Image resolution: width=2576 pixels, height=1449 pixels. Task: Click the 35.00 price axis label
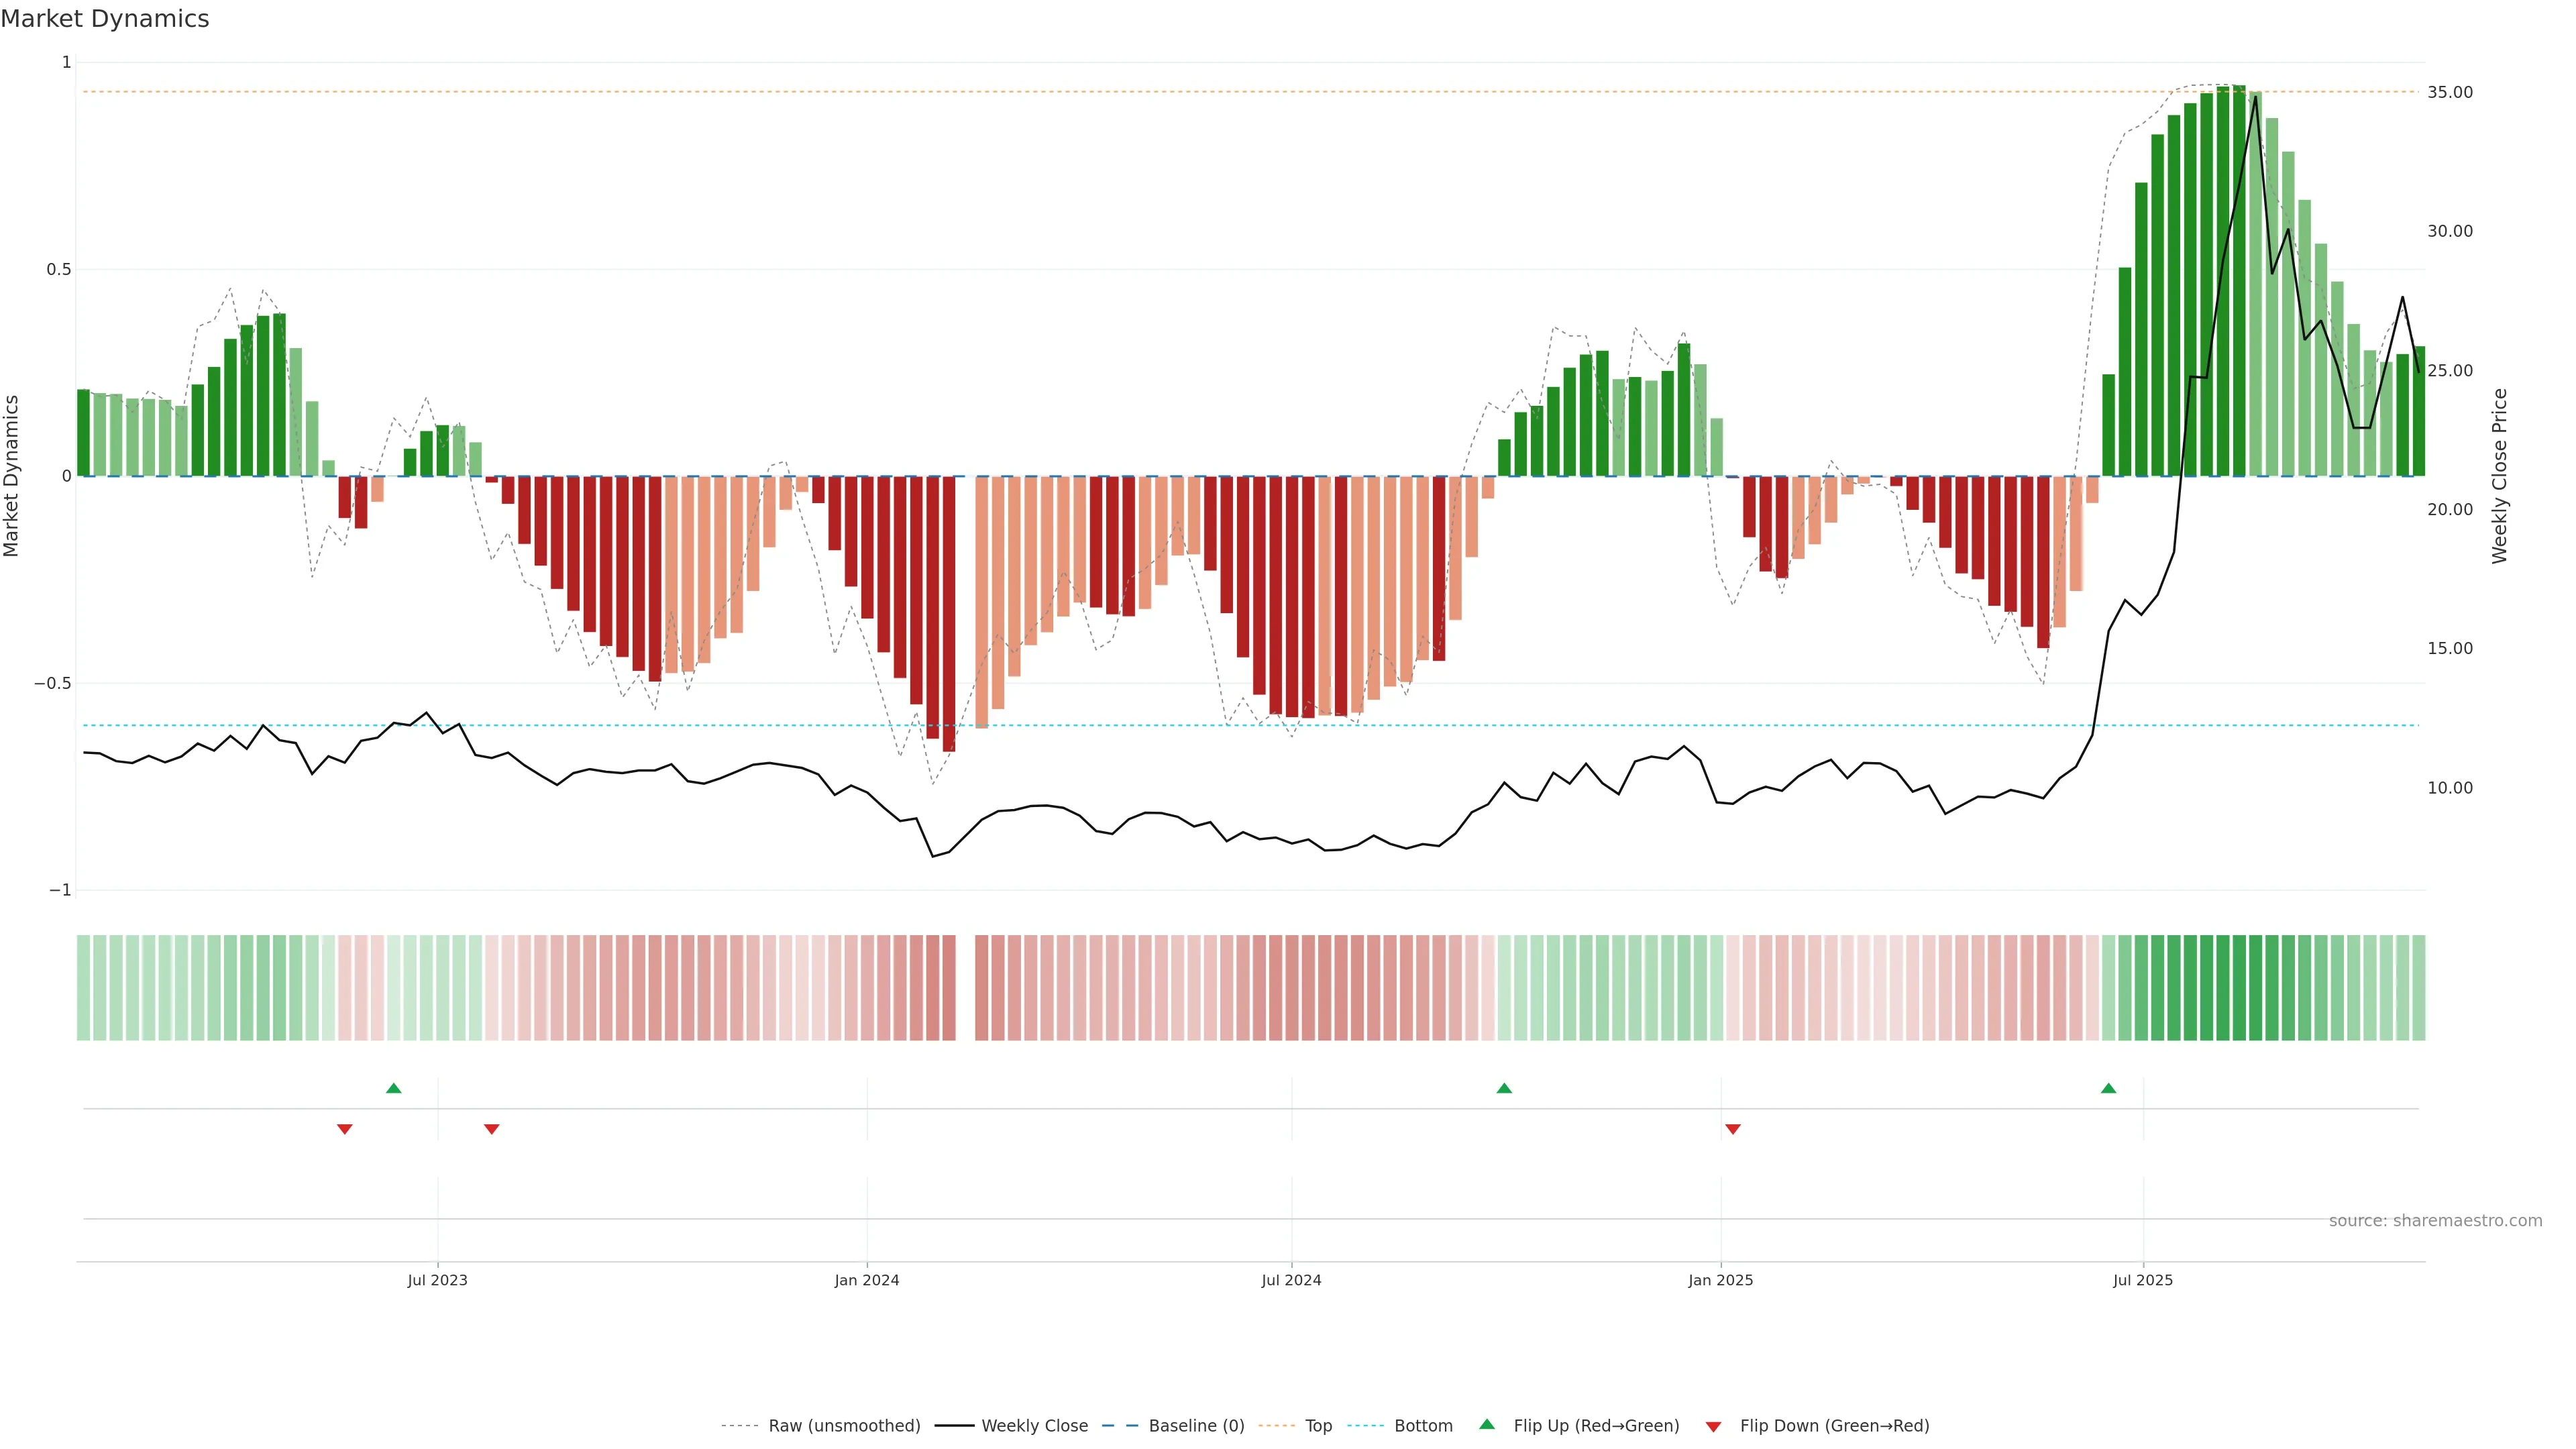tap(2450, 92)
